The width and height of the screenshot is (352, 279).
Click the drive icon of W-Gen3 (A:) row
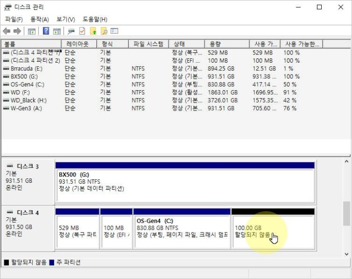pyautogui.click(x=6, y=108)
